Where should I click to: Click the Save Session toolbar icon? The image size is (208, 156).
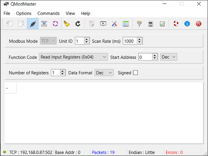(x=21, y=24)
